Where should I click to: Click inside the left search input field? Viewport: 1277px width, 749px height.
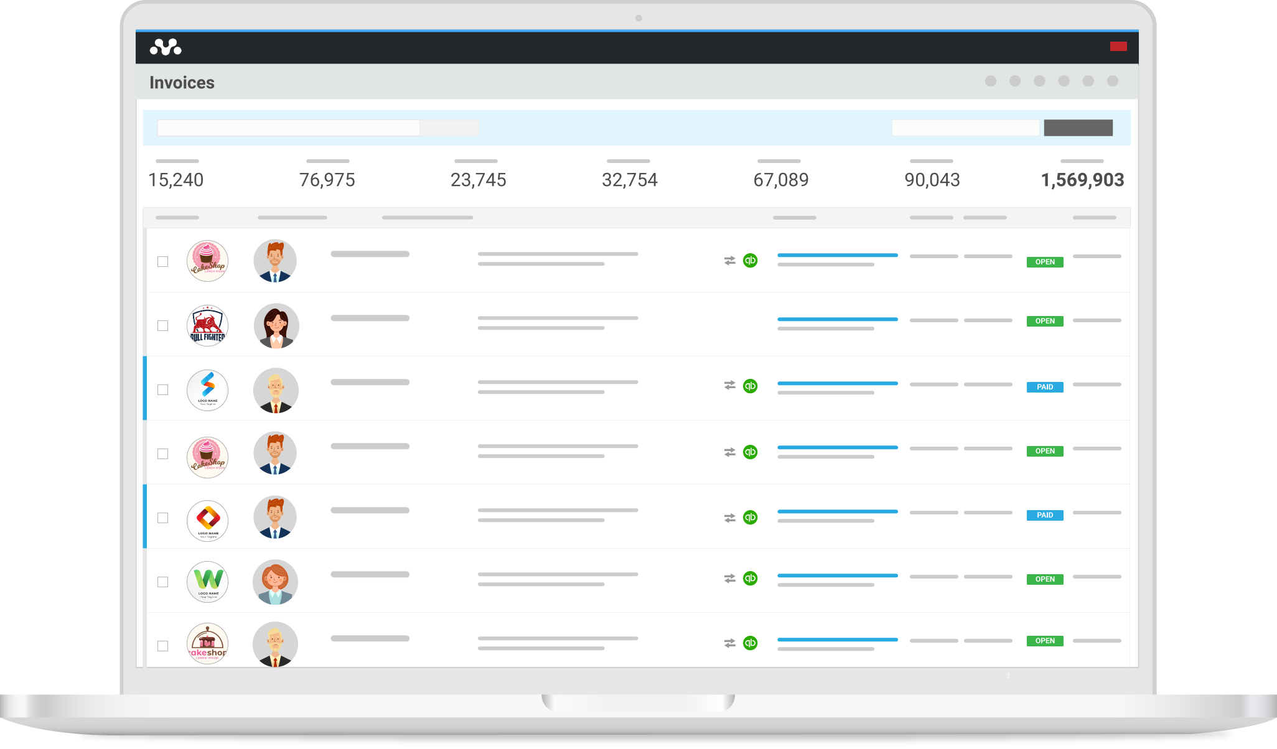(289, 128)
